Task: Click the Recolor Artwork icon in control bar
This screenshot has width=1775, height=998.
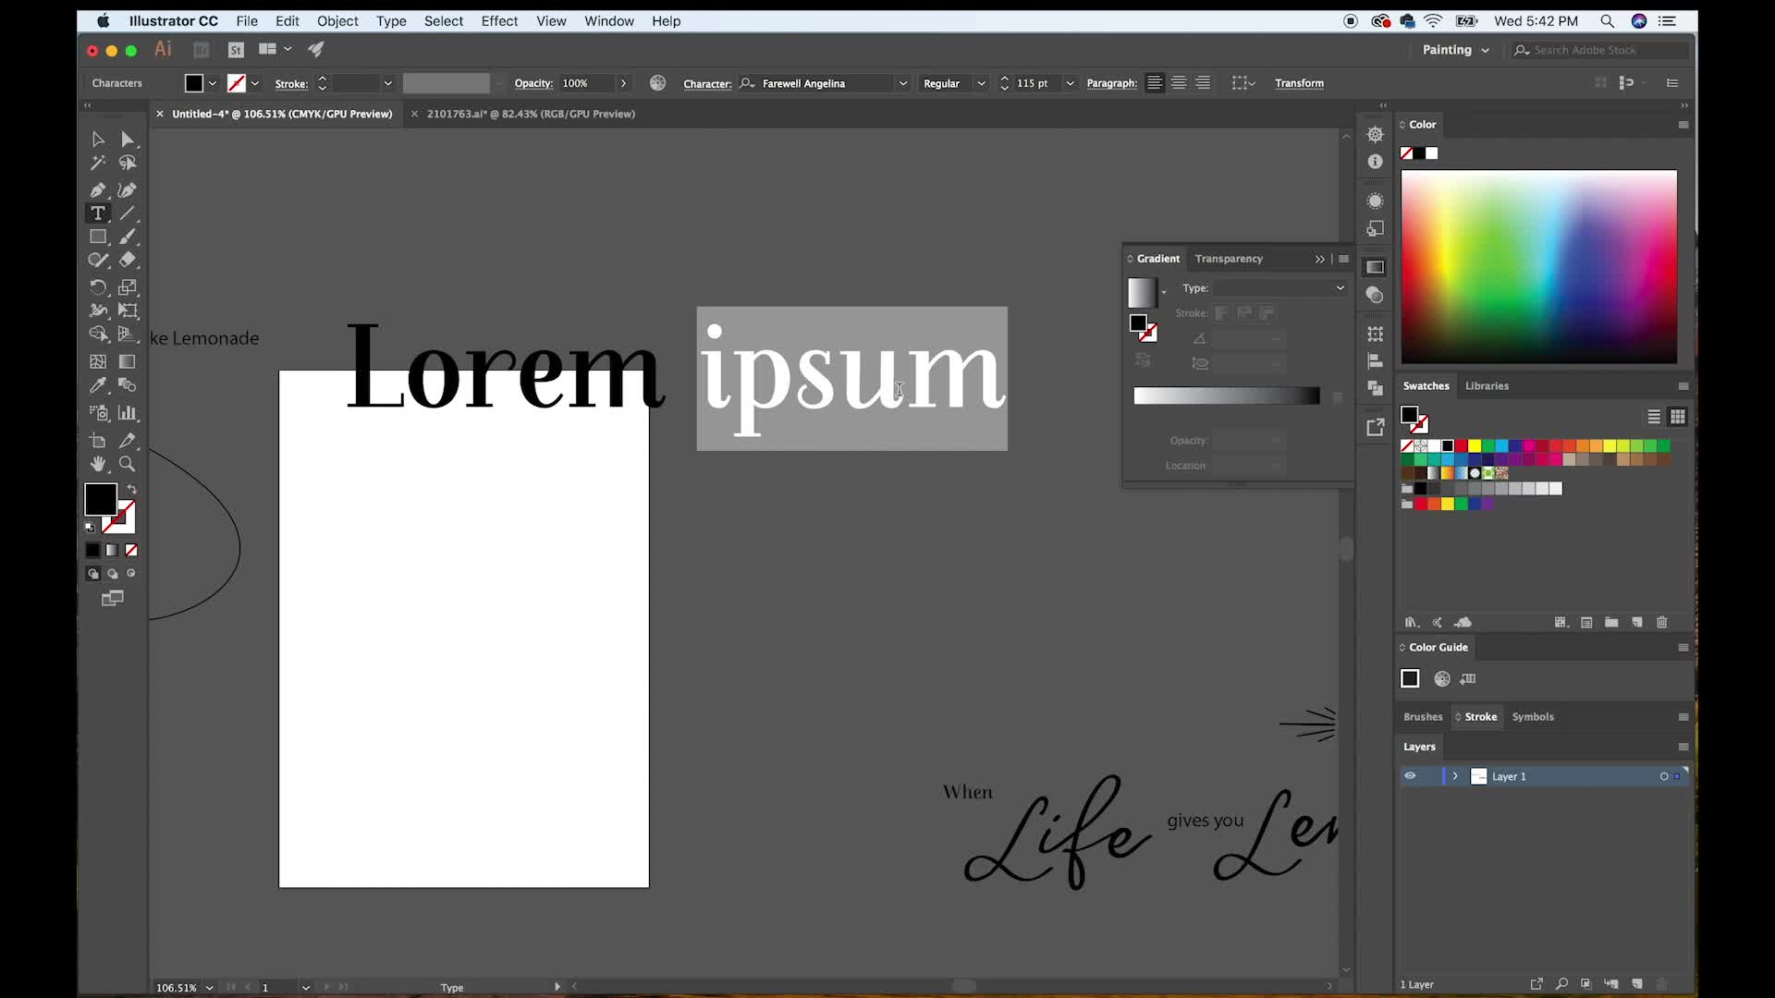Action: (657, 83)
